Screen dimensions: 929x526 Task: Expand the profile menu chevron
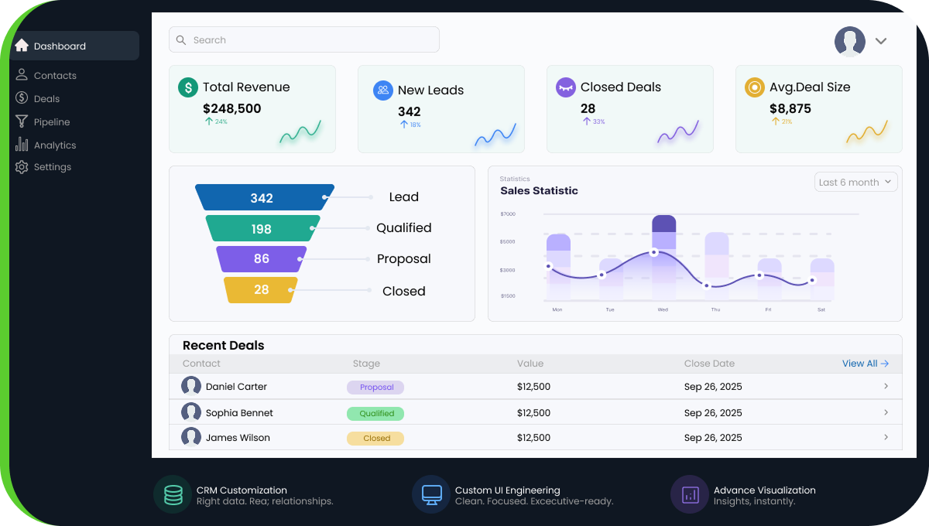(x=881, y=41)
